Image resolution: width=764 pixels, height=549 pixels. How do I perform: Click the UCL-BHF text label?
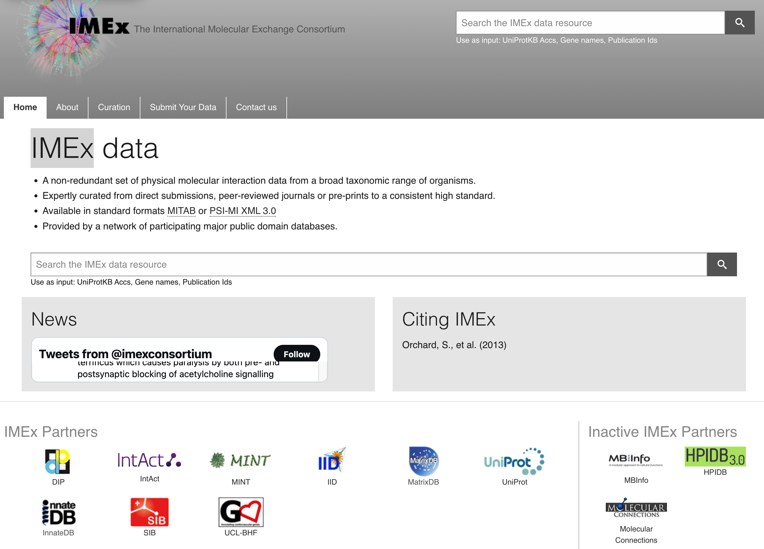241,533
